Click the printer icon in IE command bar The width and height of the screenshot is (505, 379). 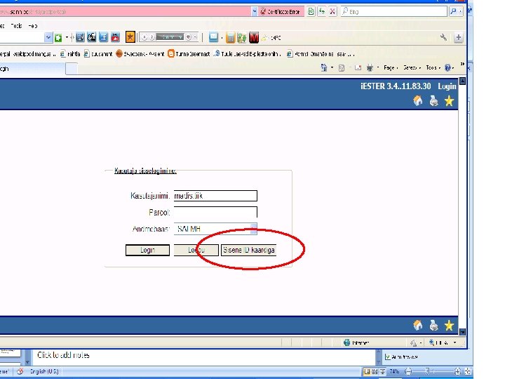tap(370, 67)
